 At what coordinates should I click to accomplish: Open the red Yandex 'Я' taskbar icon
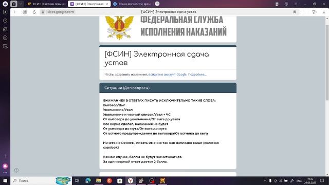[109, 180]
